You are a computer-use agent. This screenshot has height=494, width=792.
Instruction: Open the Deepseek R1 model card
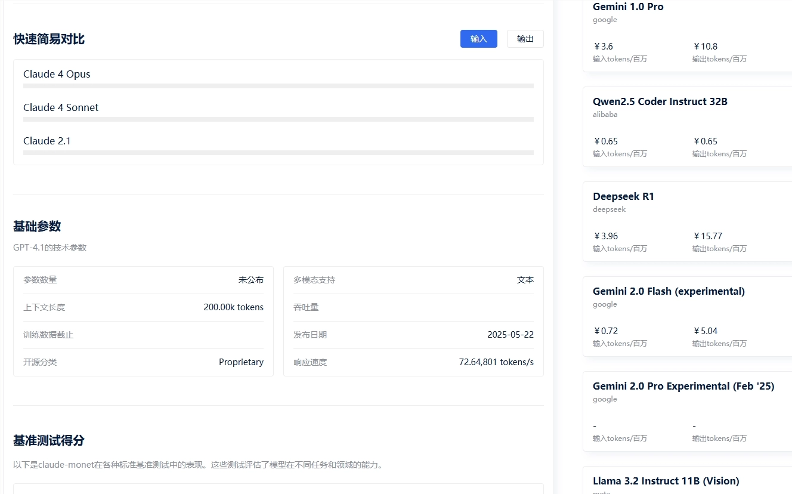coord(687,221)
